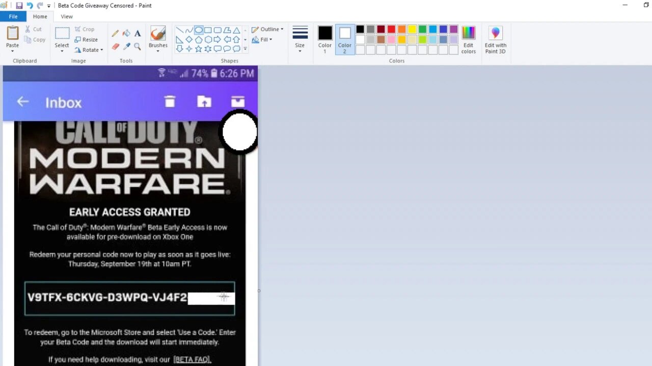Click the Resize button
The width and height of the screenshot is (652, 366).
click(x=86, y=40)
